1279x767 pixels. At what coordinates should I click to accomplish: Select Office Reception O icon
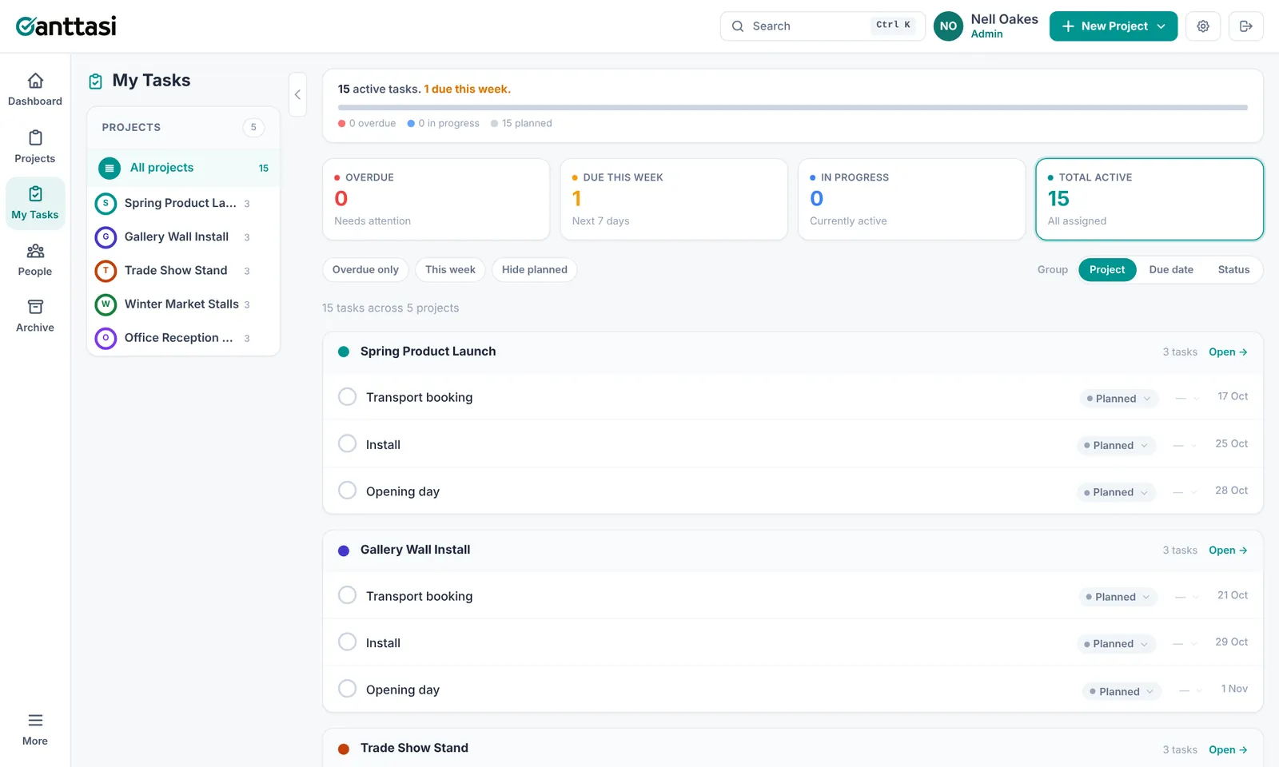point(106,338)
